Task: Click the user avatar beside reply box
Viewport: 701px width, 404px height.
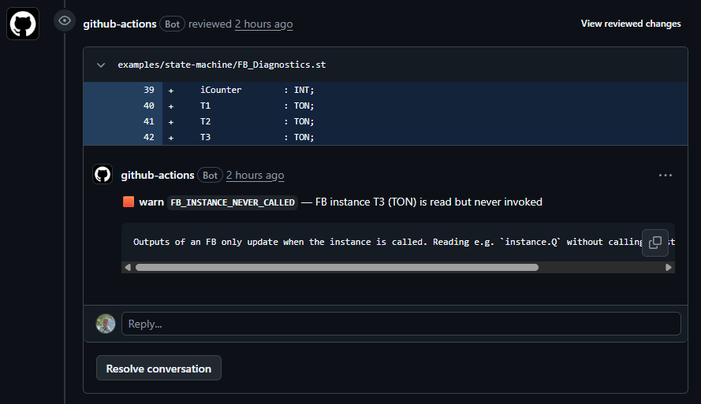Action: pyautogui.click(x=106, y=324)
